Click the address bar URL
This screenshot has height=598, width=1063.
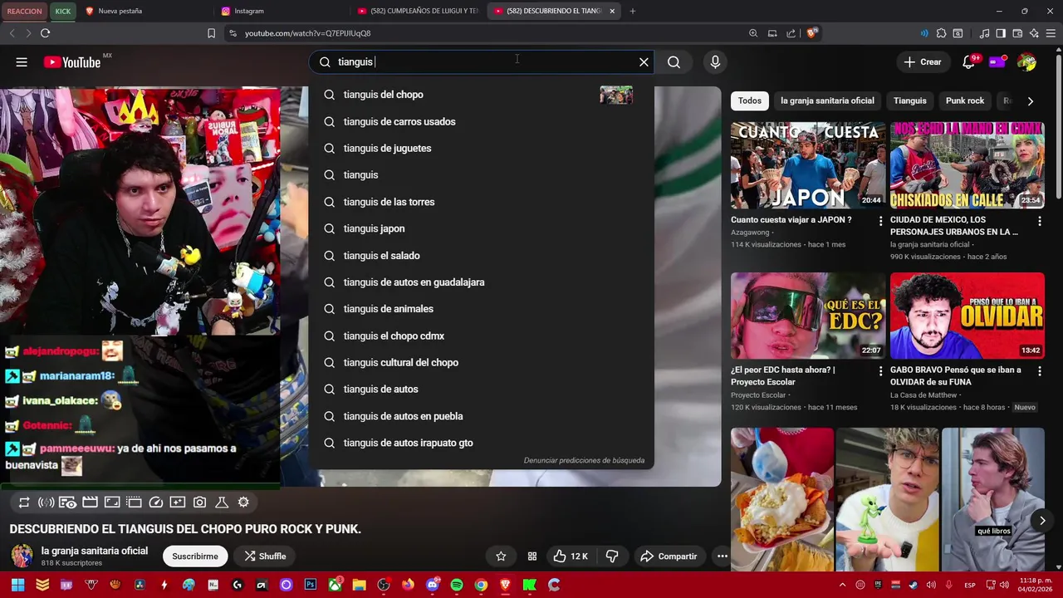307,33
